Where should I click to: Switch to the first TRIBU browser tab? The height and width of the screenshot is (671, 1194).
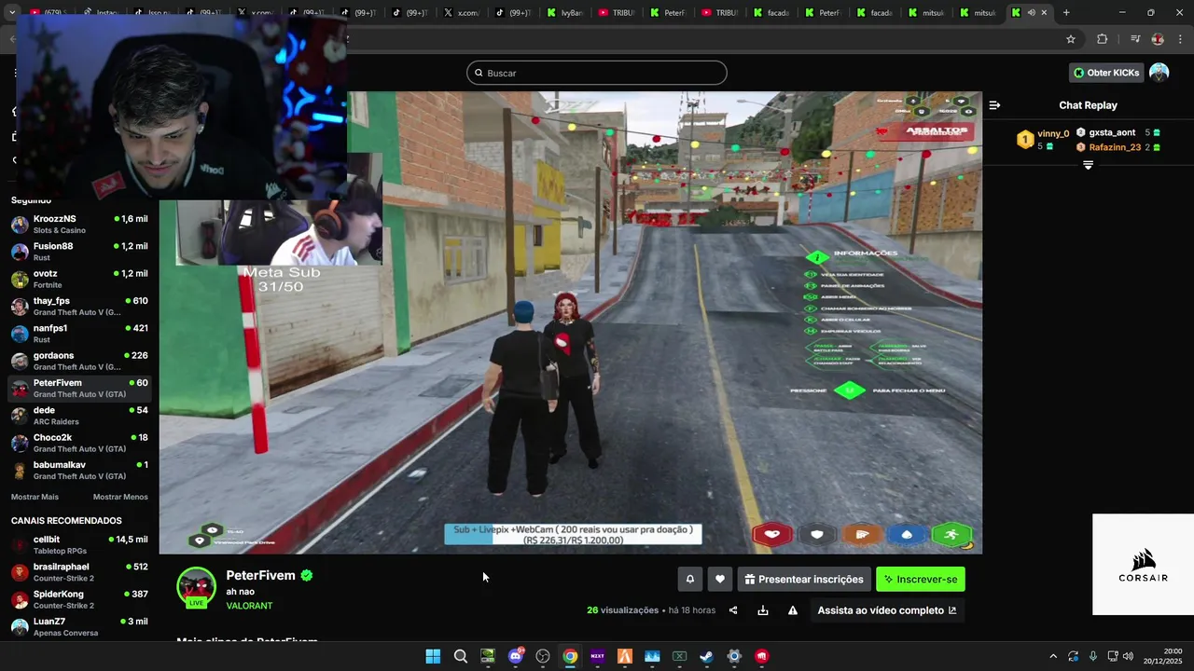coord(616,12)
